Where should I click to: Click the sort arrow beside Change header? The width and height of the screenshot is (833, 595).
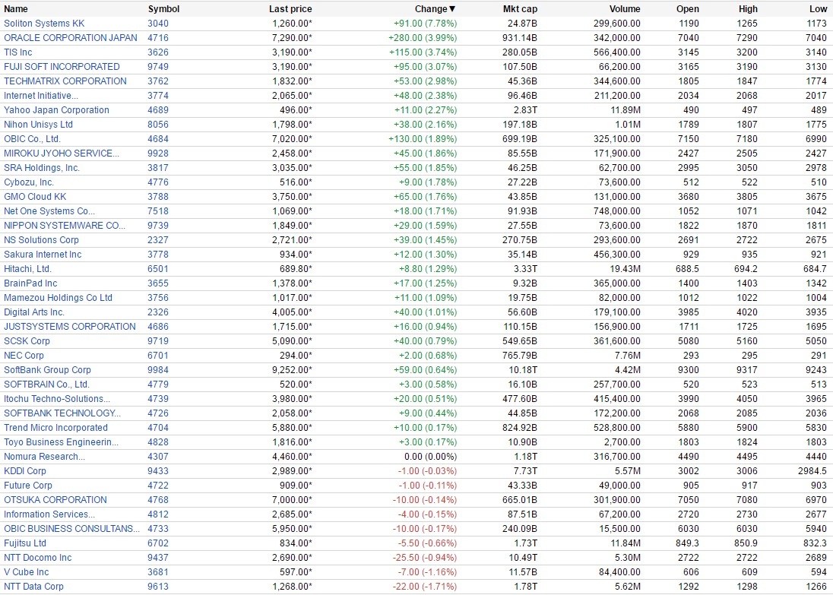453,9
